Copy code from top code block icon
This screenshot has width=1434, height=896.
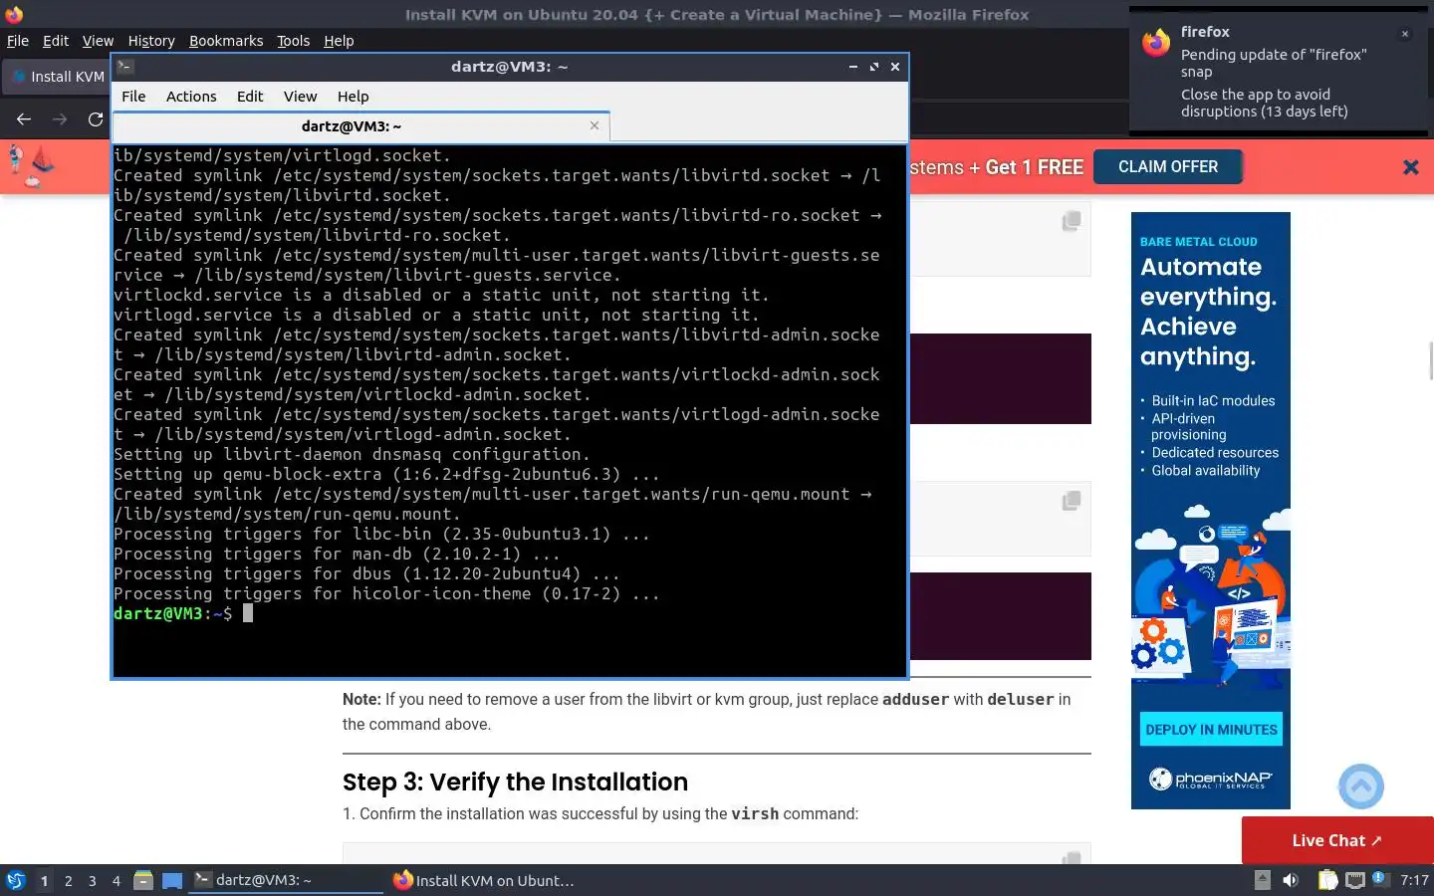click(1072, 221)
